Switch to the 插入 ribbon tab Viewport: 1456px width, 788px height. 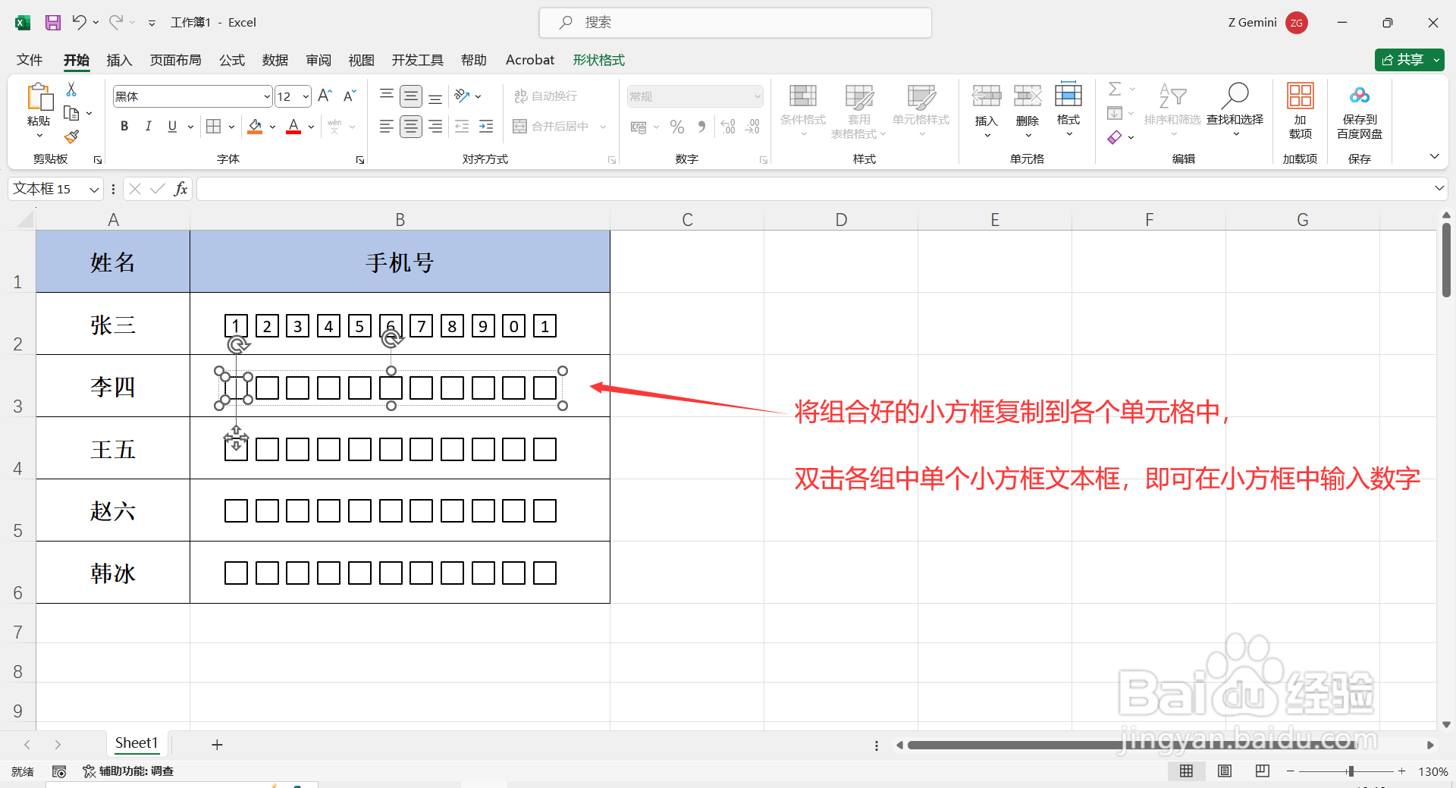pos(119,59)
